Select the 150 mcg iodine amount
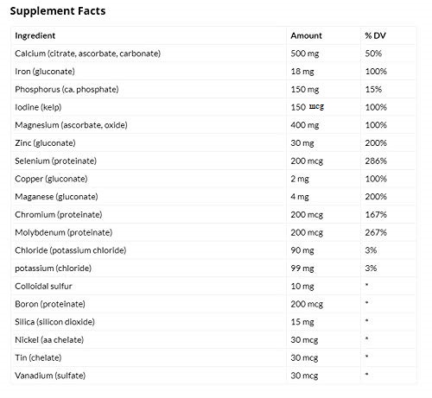 tap(308, 107)
